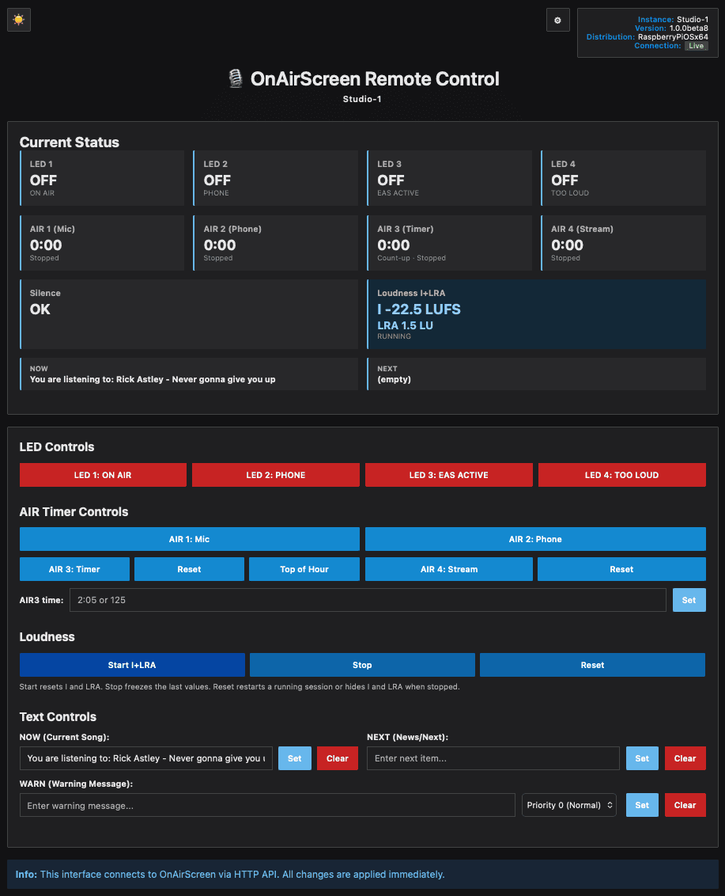
Task: Reset the AIR 3 timer
Action: pyautogui.click(x=189, y=569)
